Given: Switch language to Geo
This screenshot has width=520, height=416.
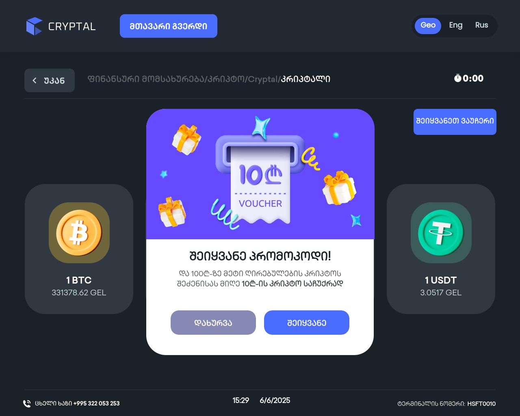Looking at the screenshot, I should (428, 26).
